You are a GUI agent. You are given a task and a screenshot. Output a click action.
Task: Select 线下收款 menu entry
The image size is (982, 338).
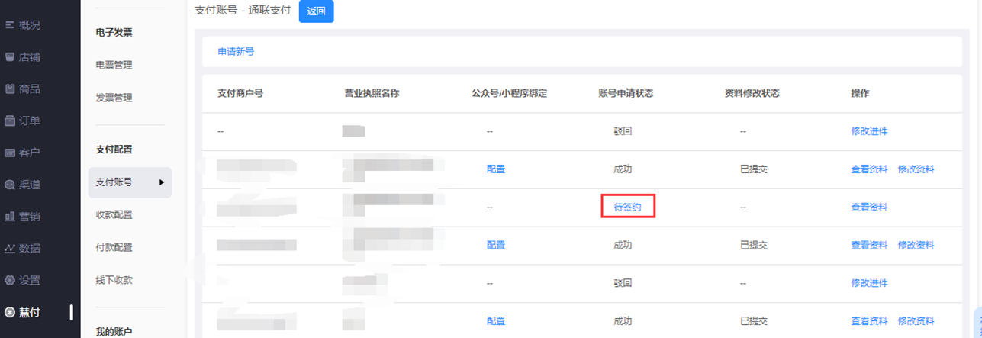click(x=114, y=280)
